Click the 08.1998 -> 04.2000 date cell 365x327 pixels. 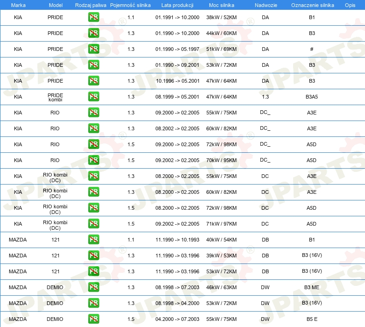177,303
